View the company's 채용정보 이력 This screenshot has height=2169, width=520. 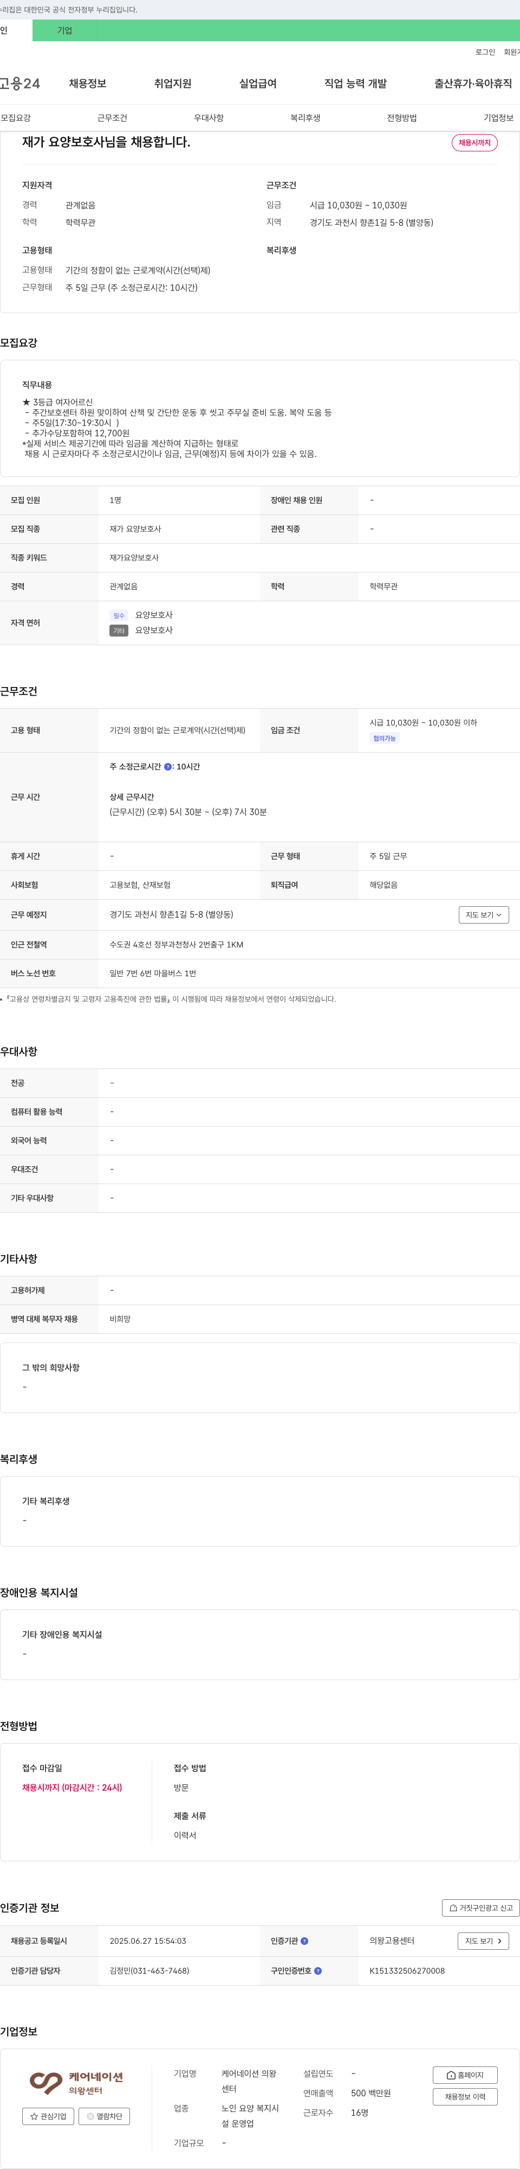click(465, 2097)
